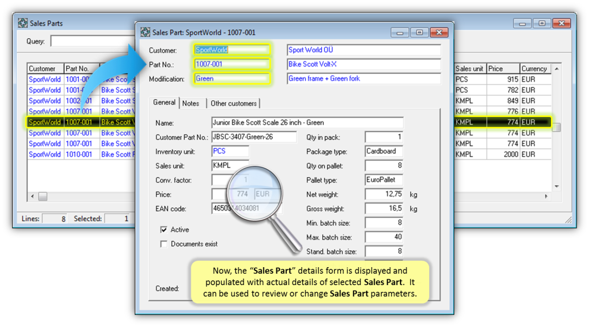This screenshot has width=589, height=327.
Task: Maximize the Sales Part SportWorld dialog
Action: tap(419, 32)
